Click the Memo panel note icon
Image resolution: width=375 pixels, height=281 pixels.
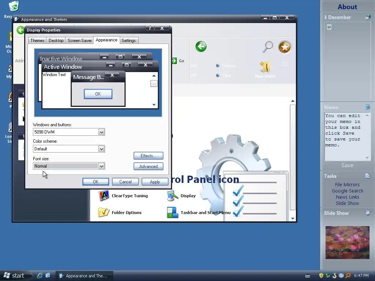point(368,107)
